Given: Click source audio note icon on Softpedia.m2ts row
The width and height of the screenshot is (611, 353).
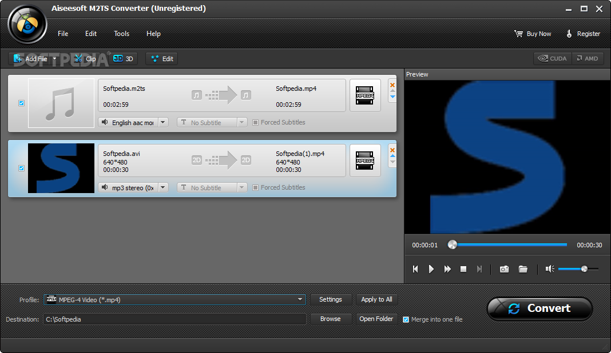Looking at the screenshot, I should coord(197,95).
